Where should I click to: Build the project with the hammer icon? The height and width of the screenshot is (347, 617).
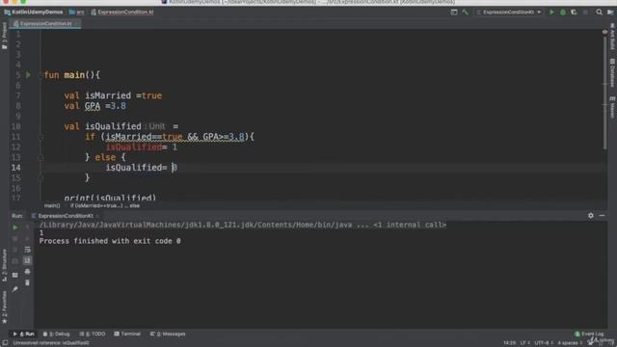(x=465, y=13)
